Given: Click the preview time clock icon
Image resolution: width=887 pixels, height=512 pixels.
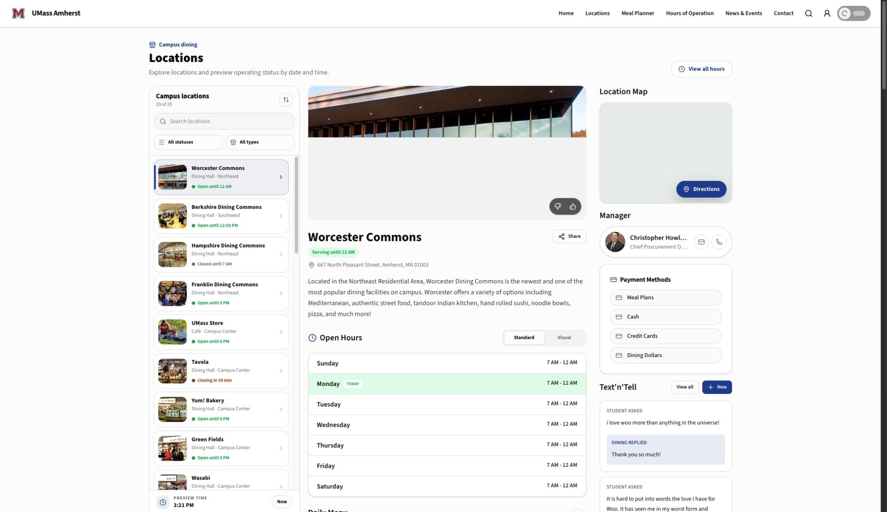Looking at the screenshot, I should tap(163, 502).
